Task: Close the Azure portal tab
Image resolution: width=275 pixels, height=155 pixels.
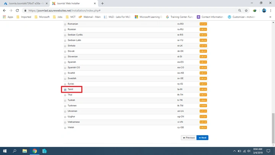Action: coord(47,3)
